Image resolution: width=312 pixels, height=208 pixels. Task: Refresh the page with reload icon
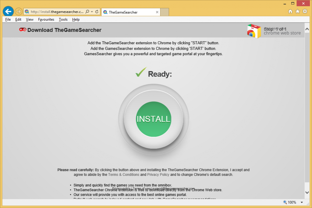tap(97, 12)
